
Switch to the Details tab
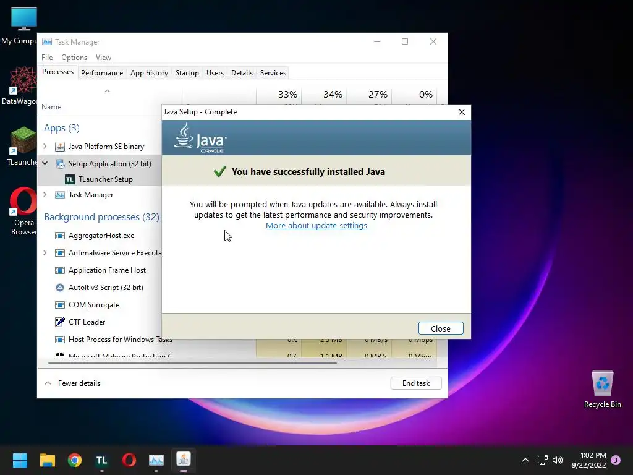(x=242, y=73)
